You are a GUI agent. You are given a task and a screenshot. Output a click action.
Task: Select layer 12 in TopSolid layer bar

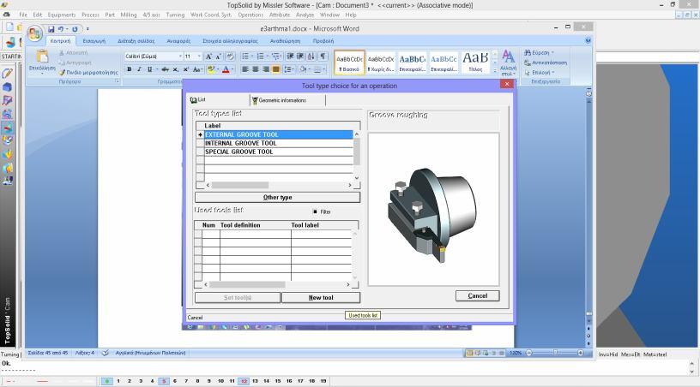[x=244, y=381]
